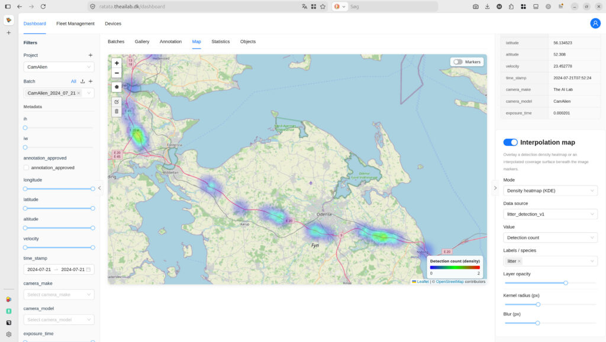Click the iw slider handle

click(25, 147)
